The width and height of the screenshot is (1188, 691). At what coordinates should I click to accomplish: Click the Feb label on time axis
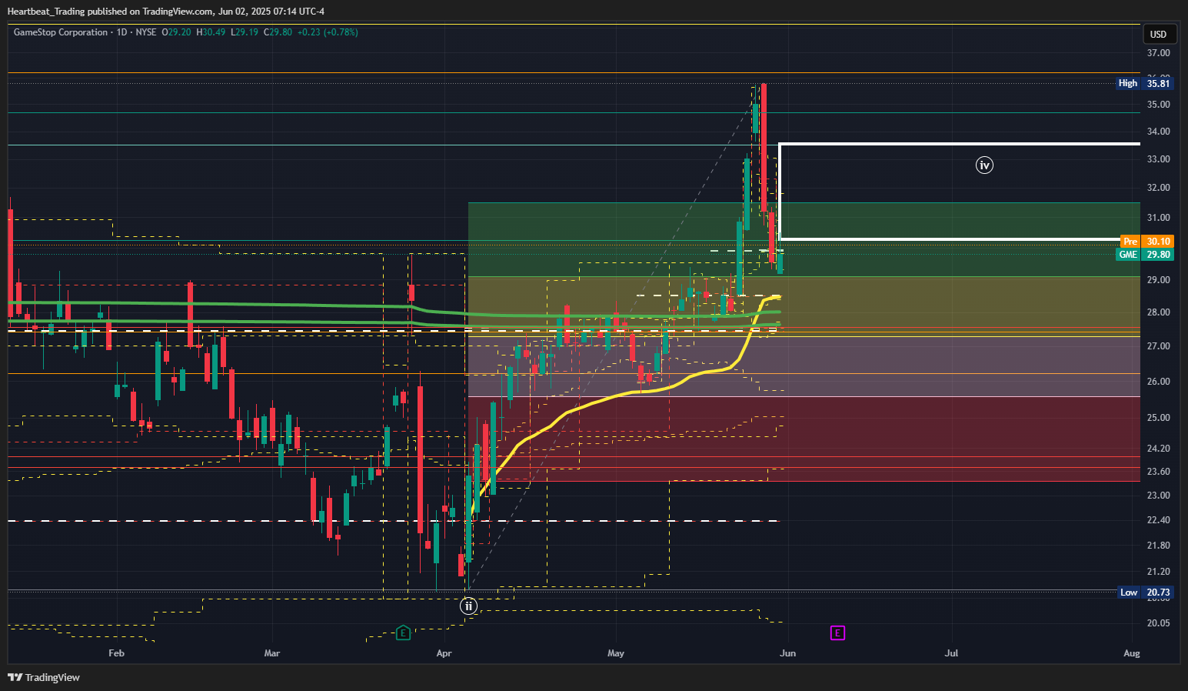click(x=116, y=653)
